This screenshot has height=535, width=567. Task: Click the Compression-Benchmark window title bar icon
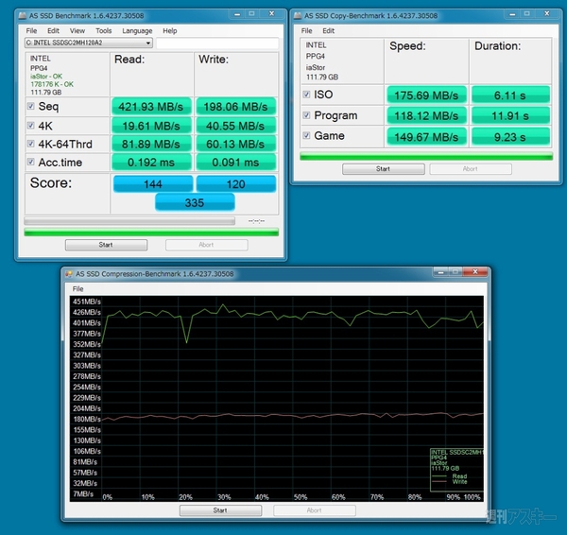tap(71, 274)
